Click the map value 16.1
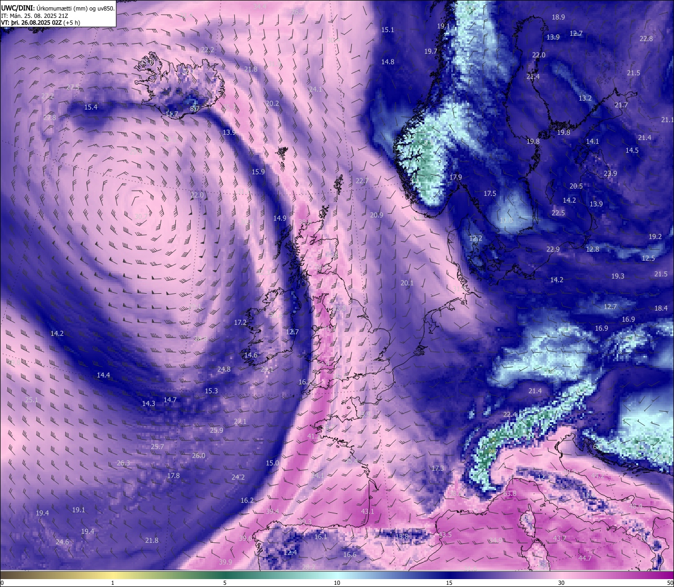Screen dimensions: 674x587 (x=321, y=537)
